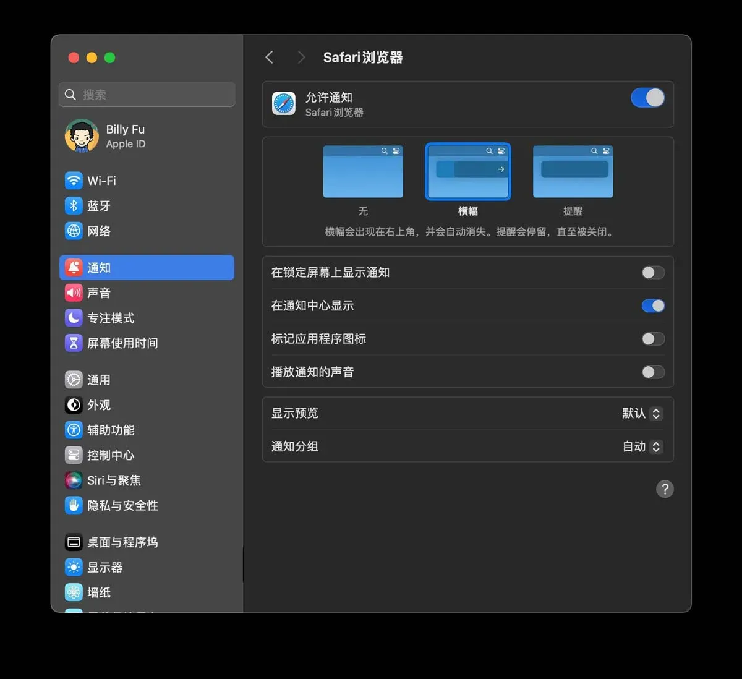Open the 声音 sidebar item
Screen dimensions: 742x679
click(147, 293)
